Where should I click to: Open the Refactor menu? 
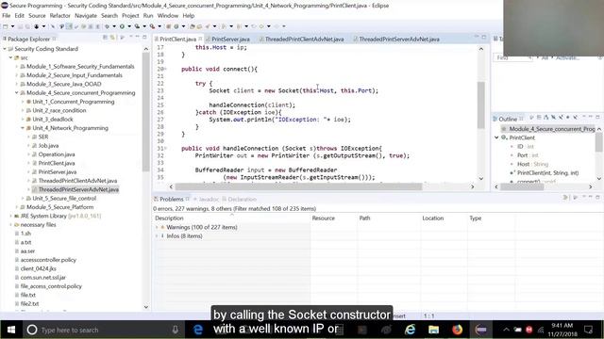point(60,16)
